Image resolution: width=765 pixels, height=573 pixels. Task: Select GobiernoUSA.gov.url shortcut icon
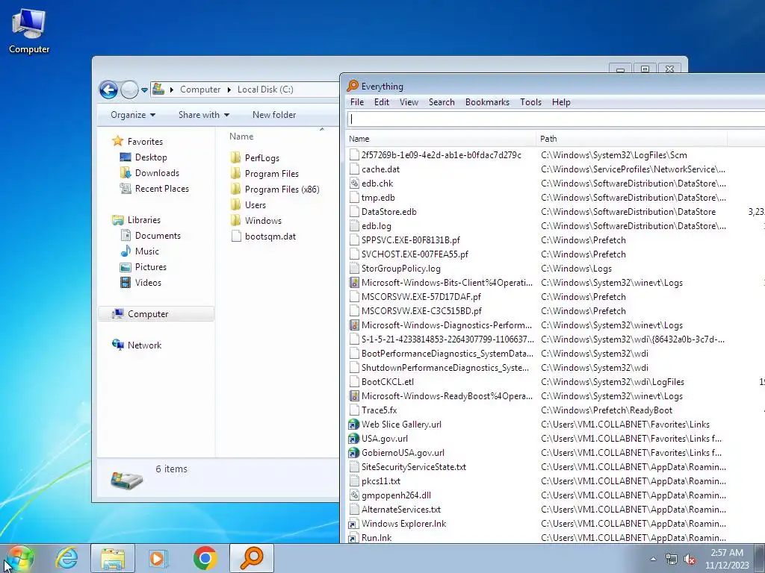pyautogui.click(x=353, y=453)
